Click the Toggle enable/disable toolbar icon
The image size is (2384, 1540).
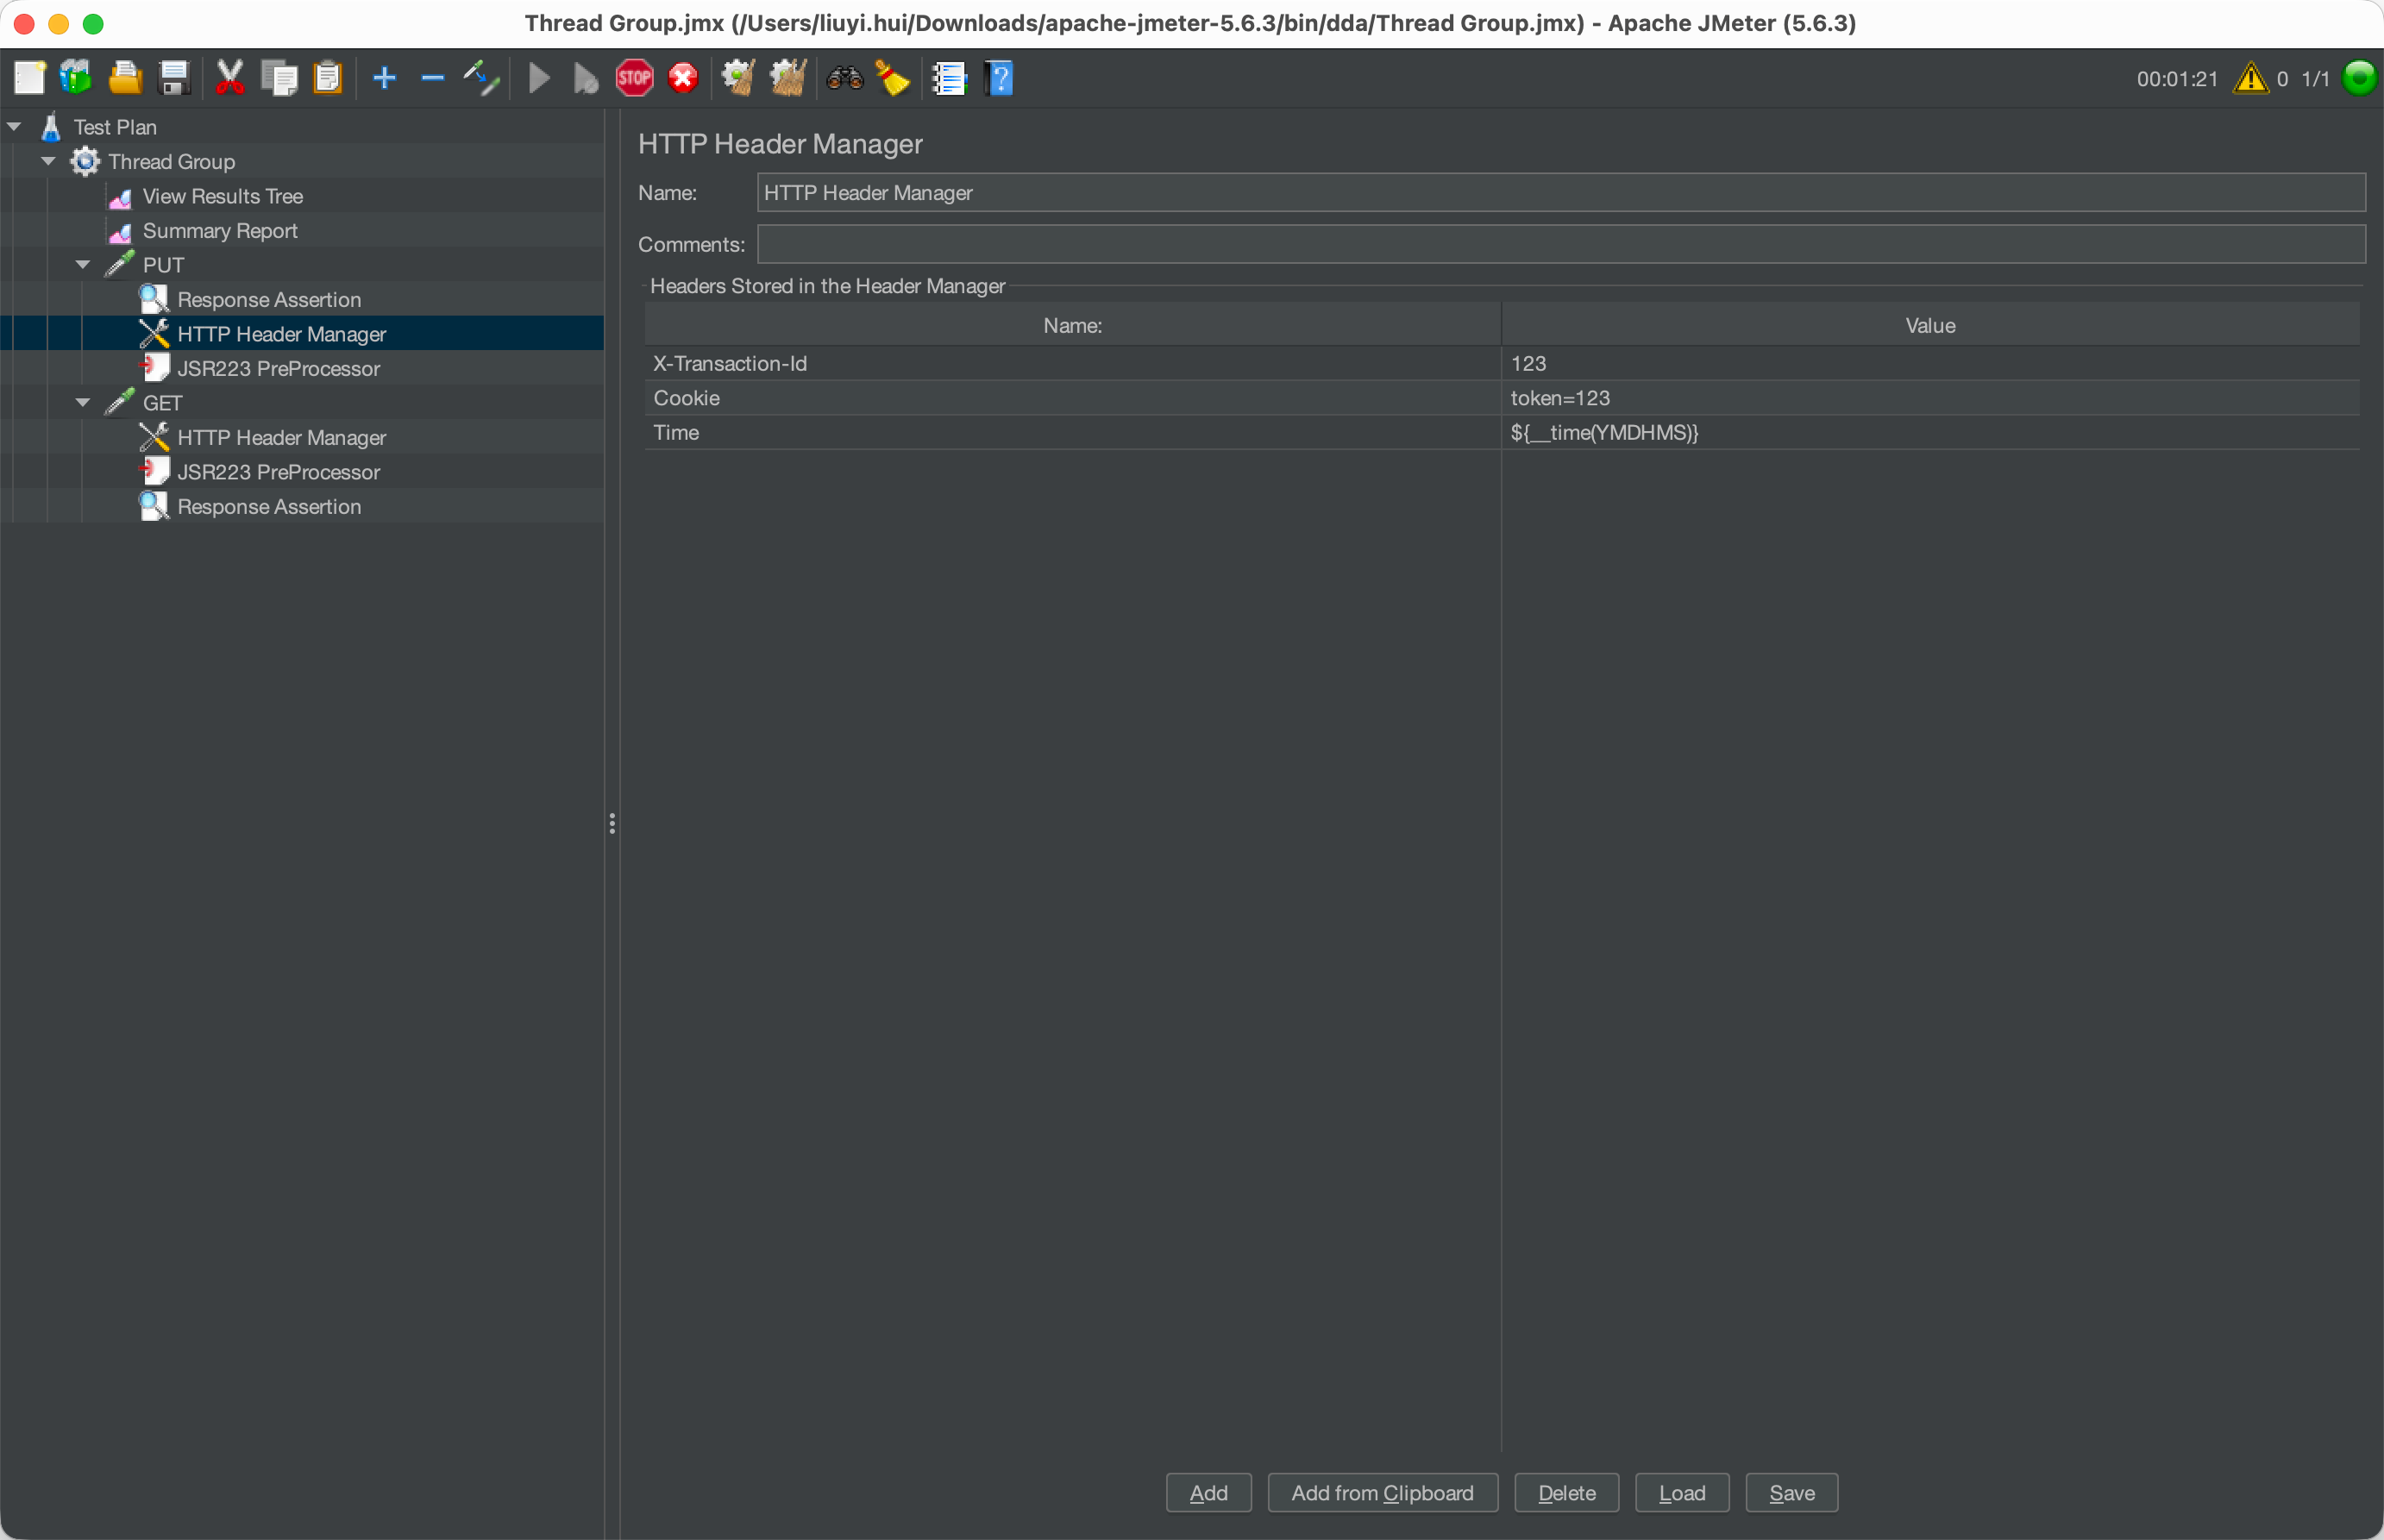pyautogui.click(x=481, y=78)
